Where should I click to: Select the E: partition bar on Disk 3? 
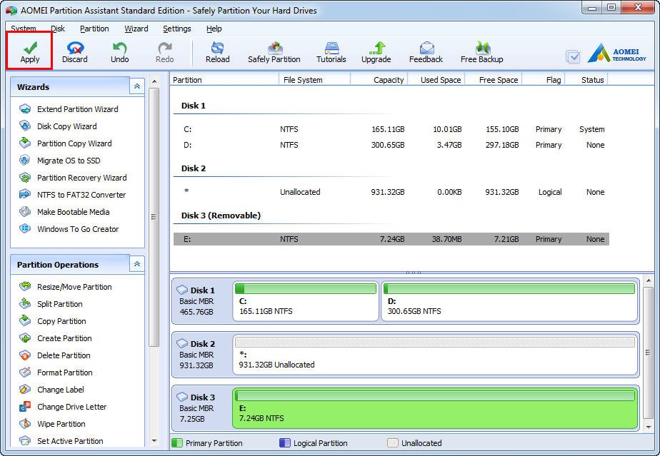point(435,408)
